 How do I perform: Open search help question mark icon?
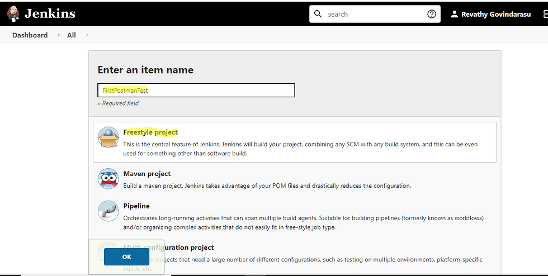(x=432, y=14)
